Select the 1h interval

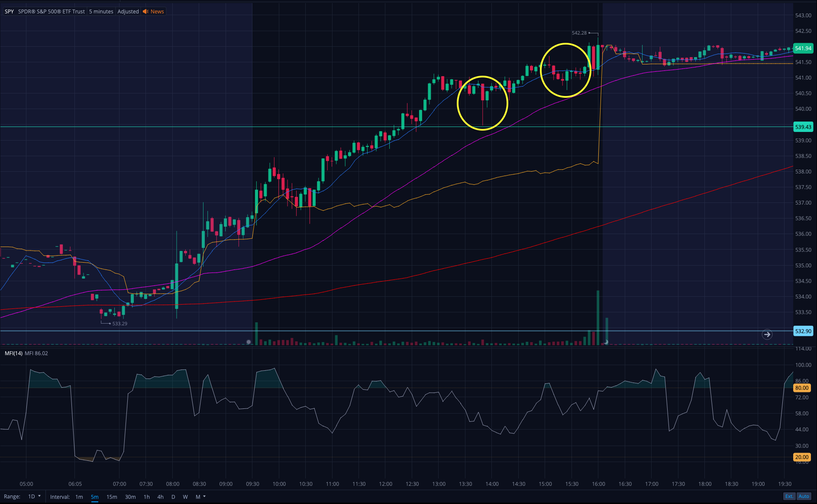point(146,497)
